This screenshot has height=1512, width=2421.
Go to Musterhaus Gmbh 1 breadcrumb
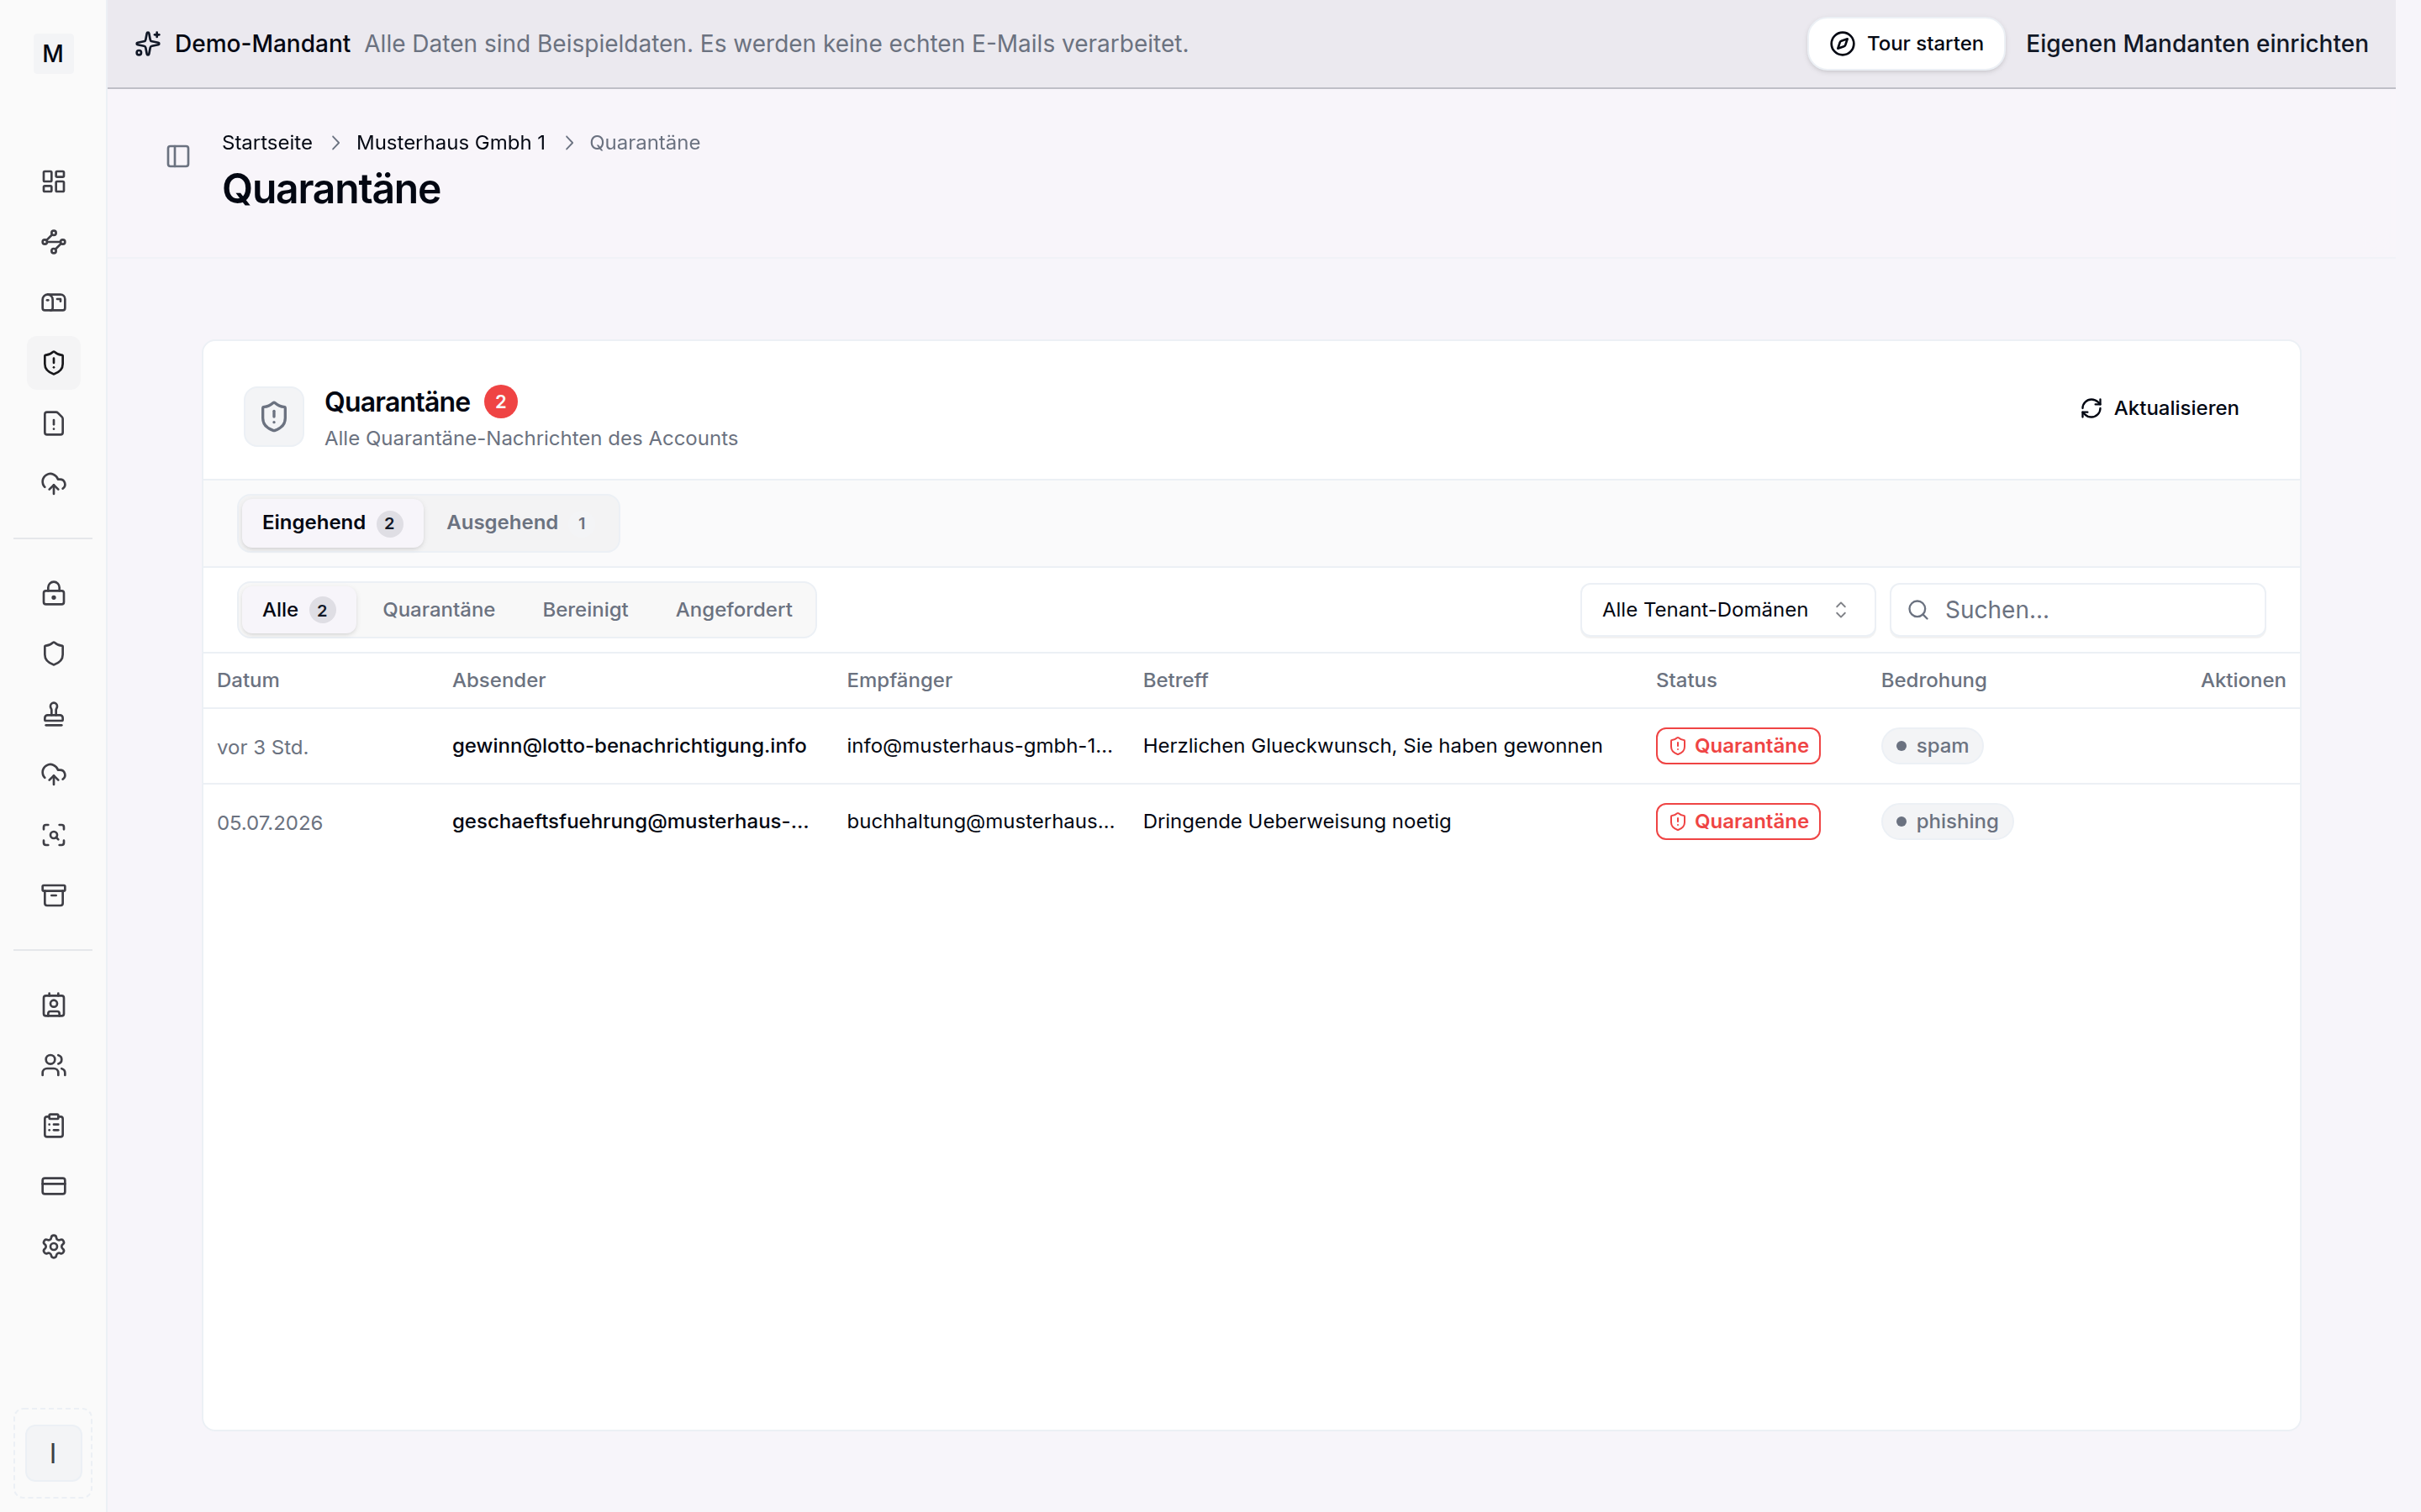click(451, 143)
